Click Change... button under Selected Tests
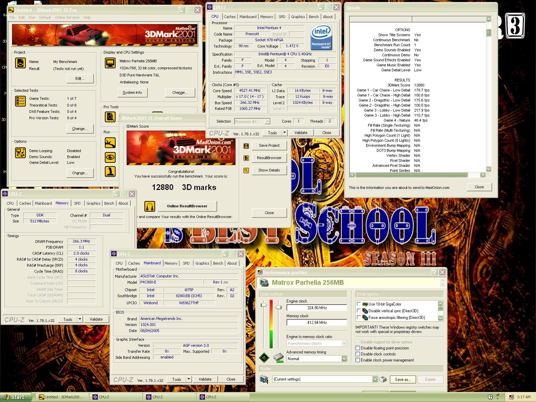This screenshot has height=402, width=536. tap(80, 129)
